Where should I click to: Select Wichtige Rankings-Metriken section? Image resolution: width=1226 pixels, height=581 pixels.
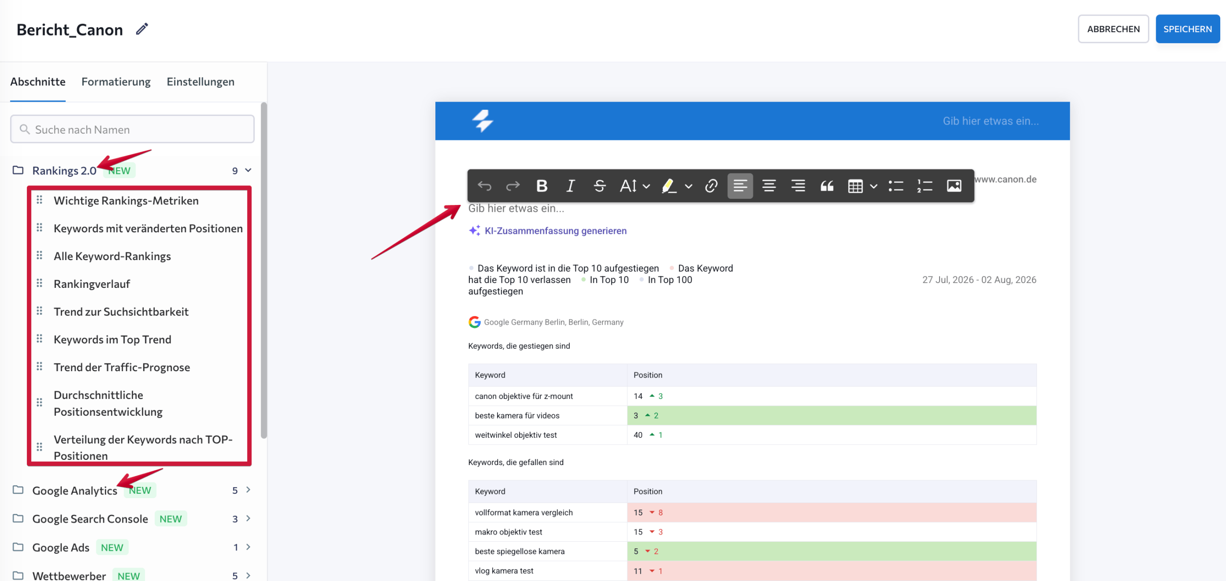tap(126, 200)
